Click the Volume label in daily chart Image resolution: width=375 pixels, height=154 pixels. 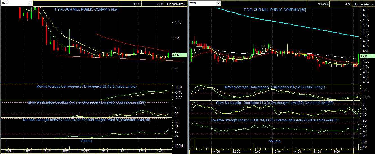point(86,141)
